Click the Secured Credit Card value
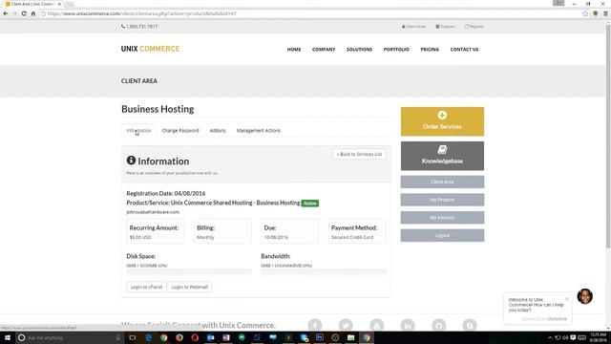The height and width of the screenshot is (344, 611). click(352, 237)
